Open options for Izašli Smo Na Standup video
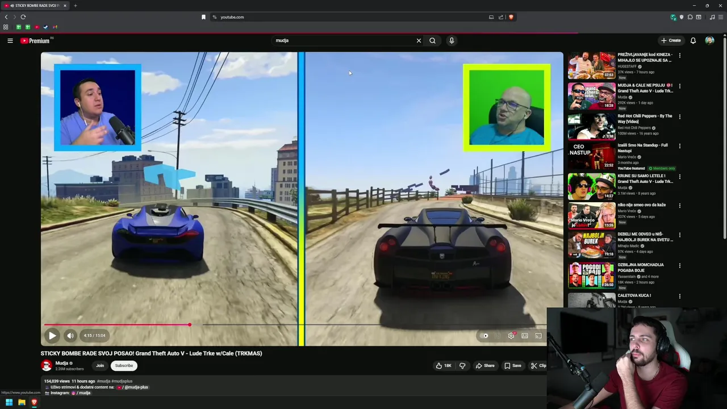 click(679, 146)
